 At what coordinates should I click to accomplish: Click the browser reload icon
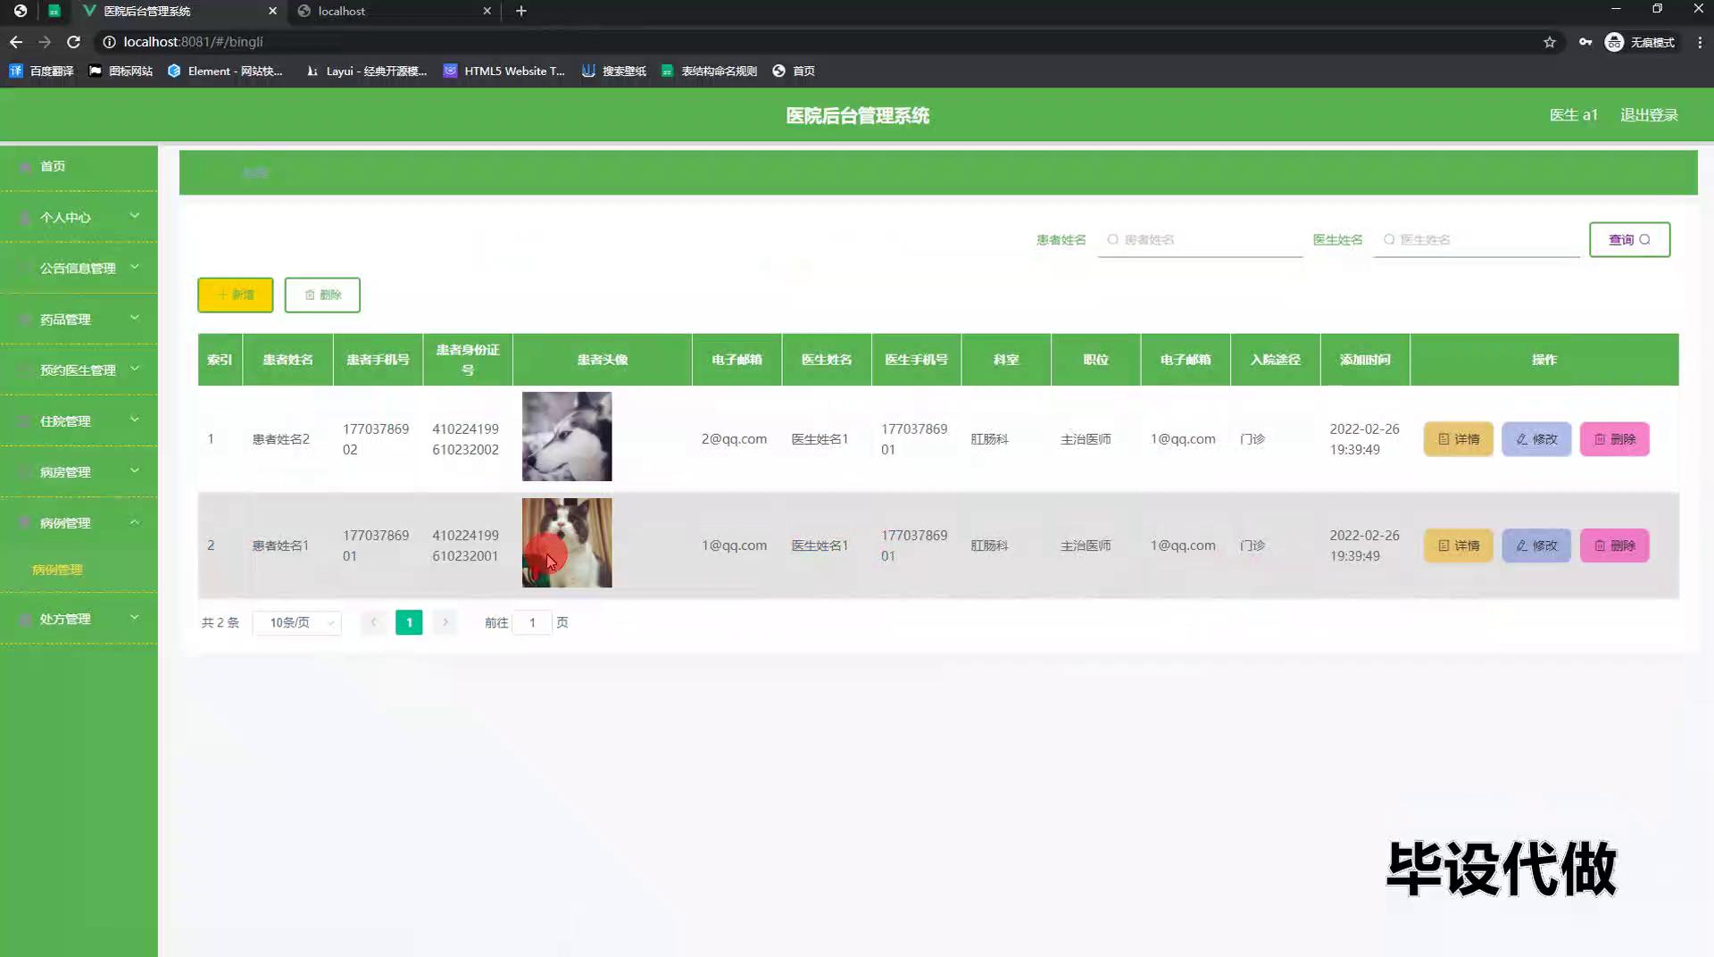coord(74,42)
